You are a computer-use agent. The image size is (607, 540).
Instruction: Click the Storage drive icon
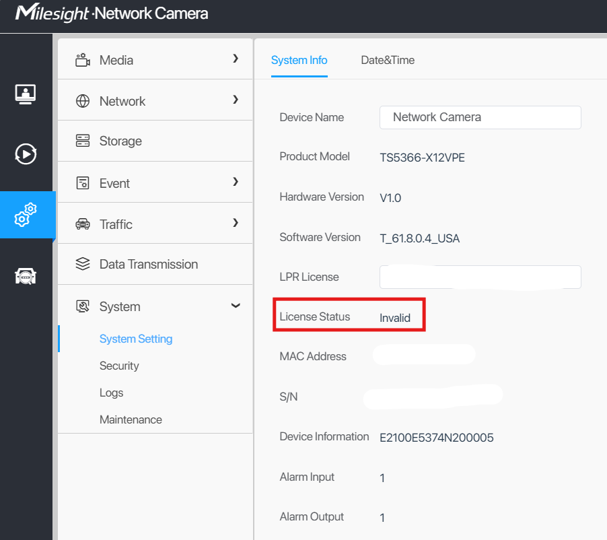click(83, 141)
